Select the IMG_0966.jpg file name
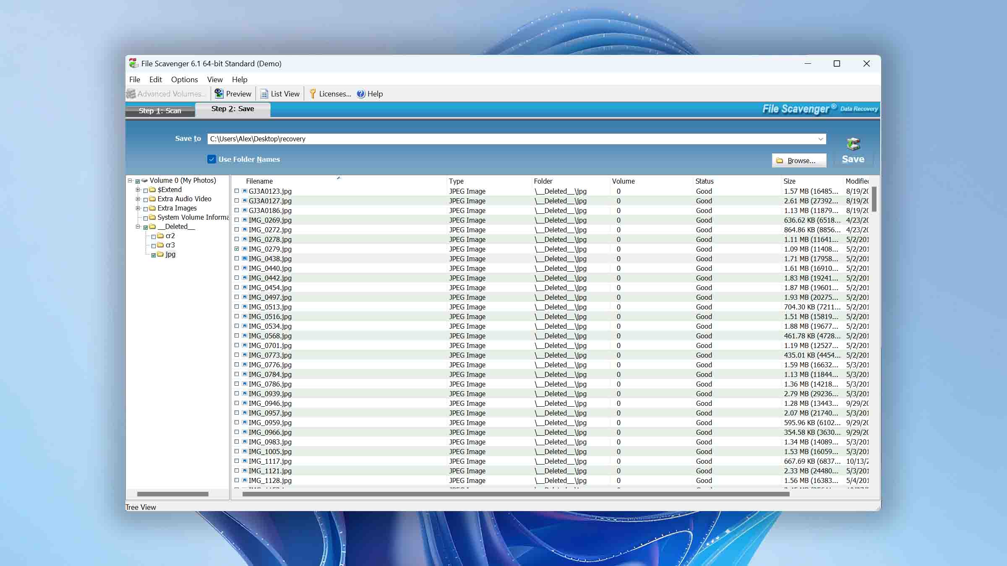The width and height of the screenshot is (1007, 566). [270, 432]
